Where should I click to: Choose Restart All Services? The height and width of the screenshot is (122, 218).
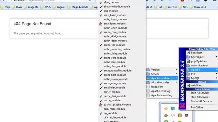pyautogui.click(x=201, y=101)
